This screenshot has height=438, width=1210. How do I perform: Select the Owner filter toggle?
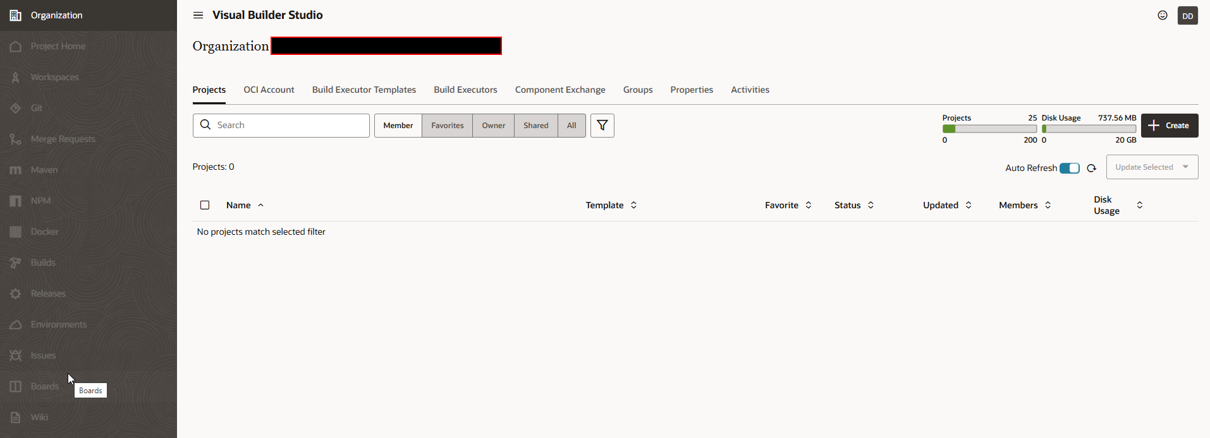(x=494, y=126)
